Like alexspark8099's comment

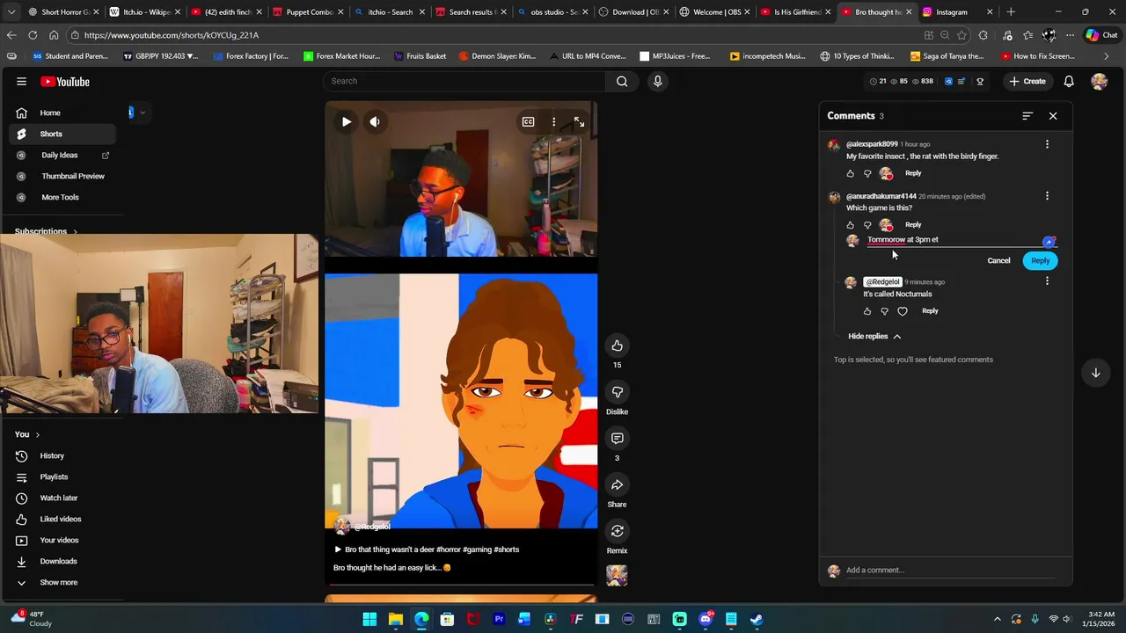click(850, 174)
